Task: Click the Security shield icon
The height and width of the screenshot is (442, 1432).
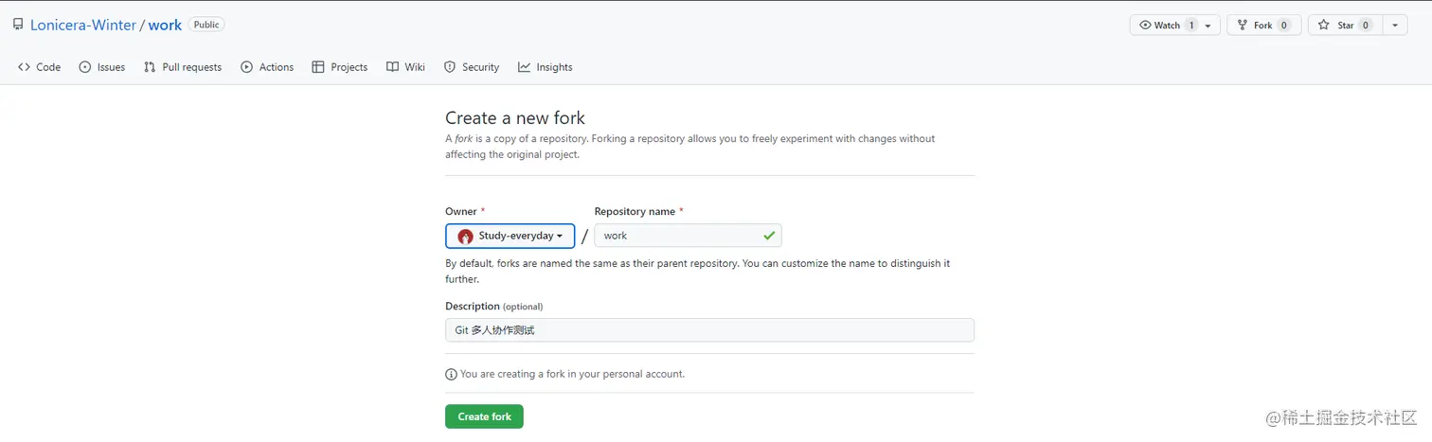Action: pyautogui.click(x=450, y=67)
